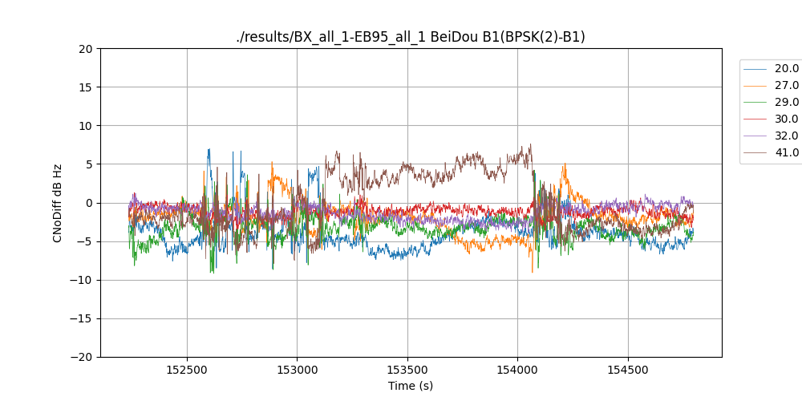The height and width of the screenshot is (401, 802).
Task: Click the 'Time (s)' x-axis label
Action: pyautogui.click(x=411, y=386)
